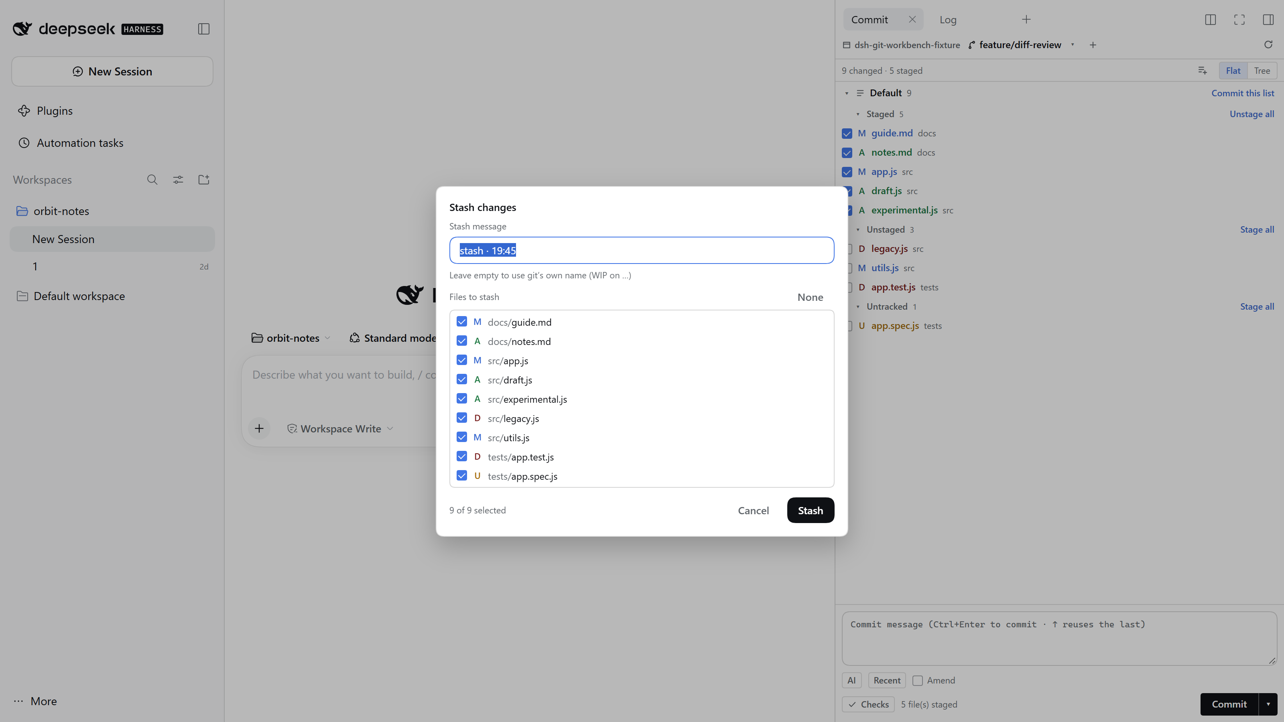Open the feature/diff-review branch dropdown

[1072, 45]
